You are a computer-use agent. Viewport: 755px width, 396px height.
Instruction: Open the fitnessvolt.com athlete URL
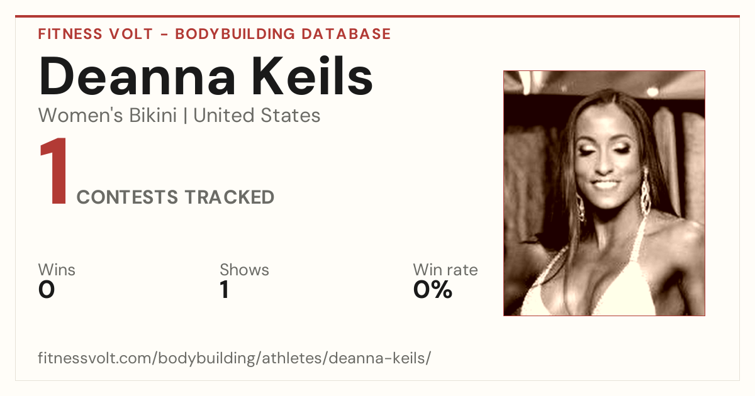(x=235, y=358)
